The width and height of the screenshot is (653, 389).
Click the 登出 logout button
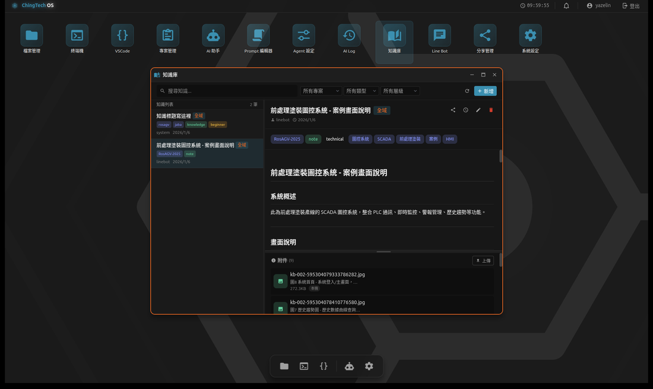pyautogui.click(x=631, y=6)
